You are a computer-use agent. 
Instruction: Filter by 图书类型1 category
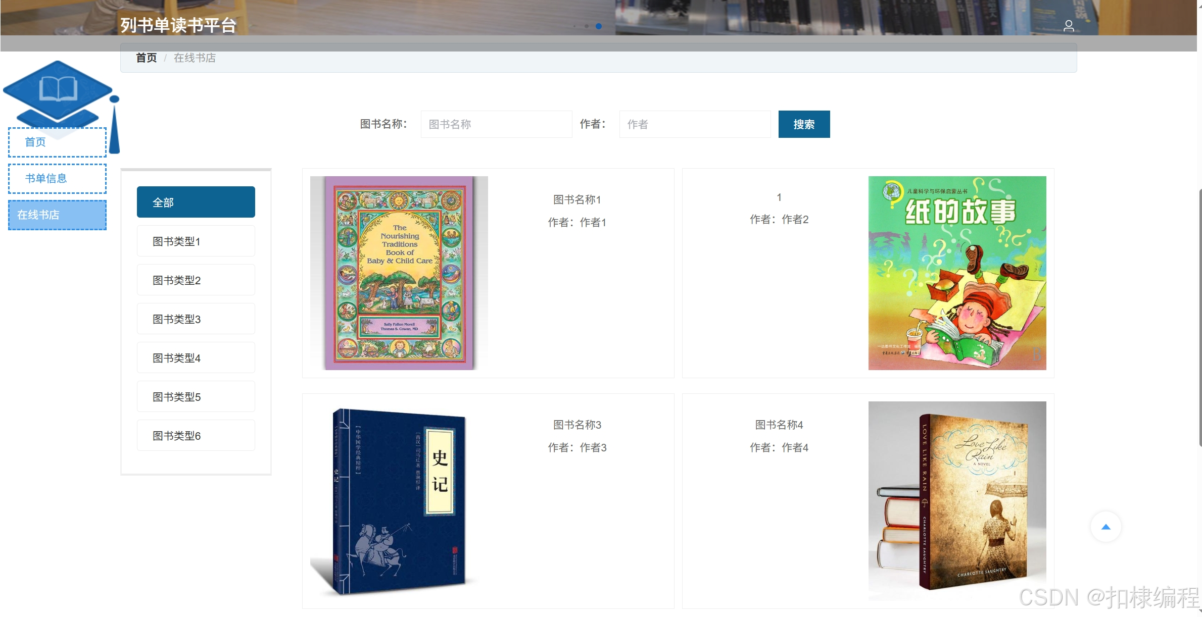click(x=196, y=241)
